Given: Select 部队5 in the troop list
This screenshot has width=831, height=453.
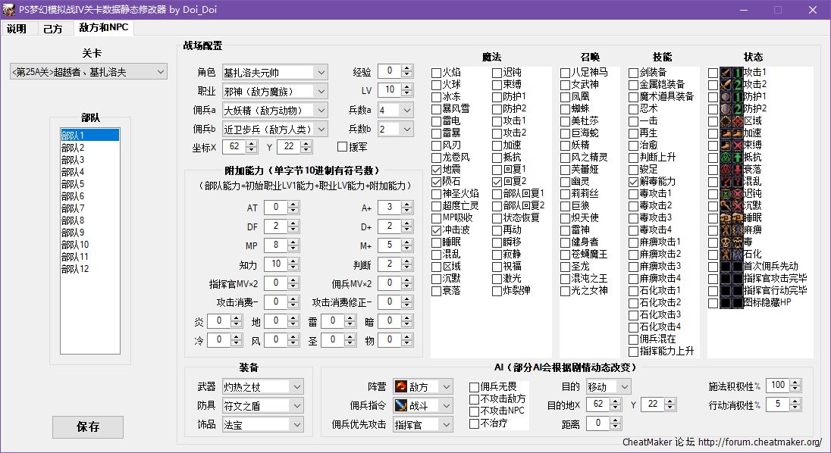Looking at the screenshot, I should coord(73,184).
